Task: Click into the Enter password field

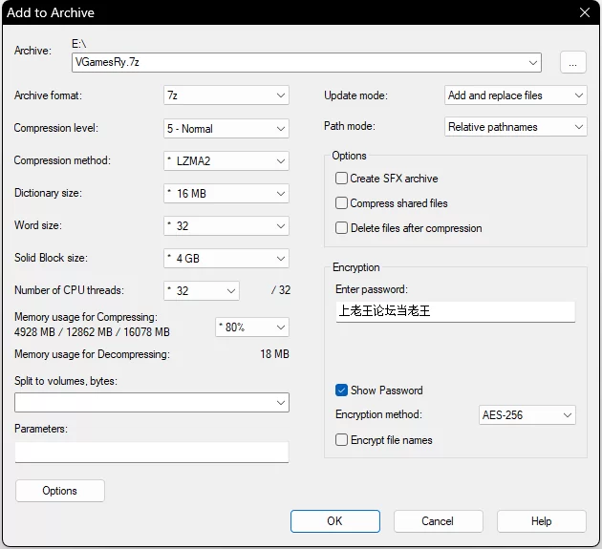Action: 455,311
